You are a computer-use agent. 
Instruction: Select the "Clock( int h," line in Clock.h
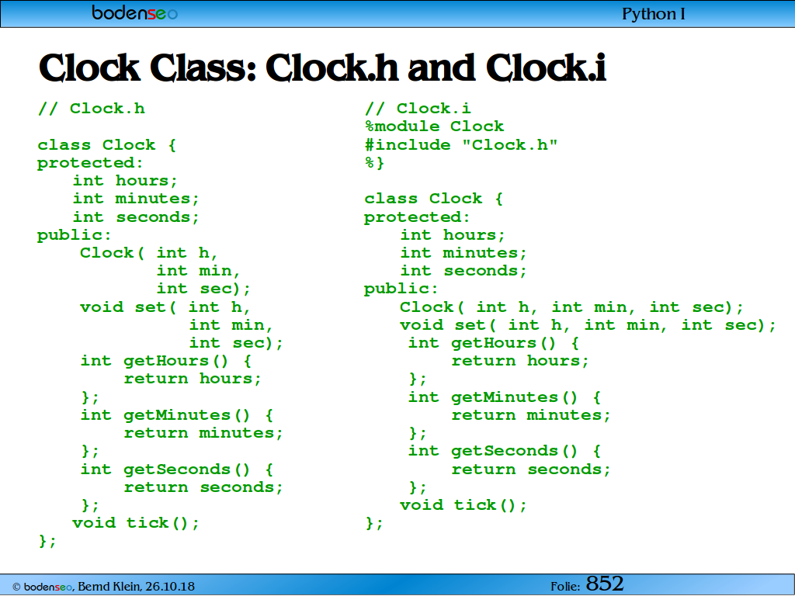[x=149, y=253]
